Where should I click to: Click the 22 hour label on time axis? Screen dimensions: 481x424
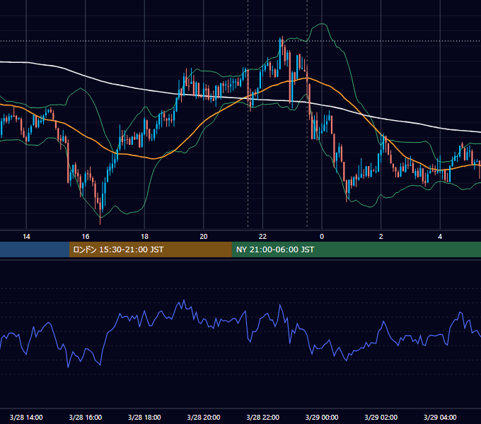click(262, 237)
